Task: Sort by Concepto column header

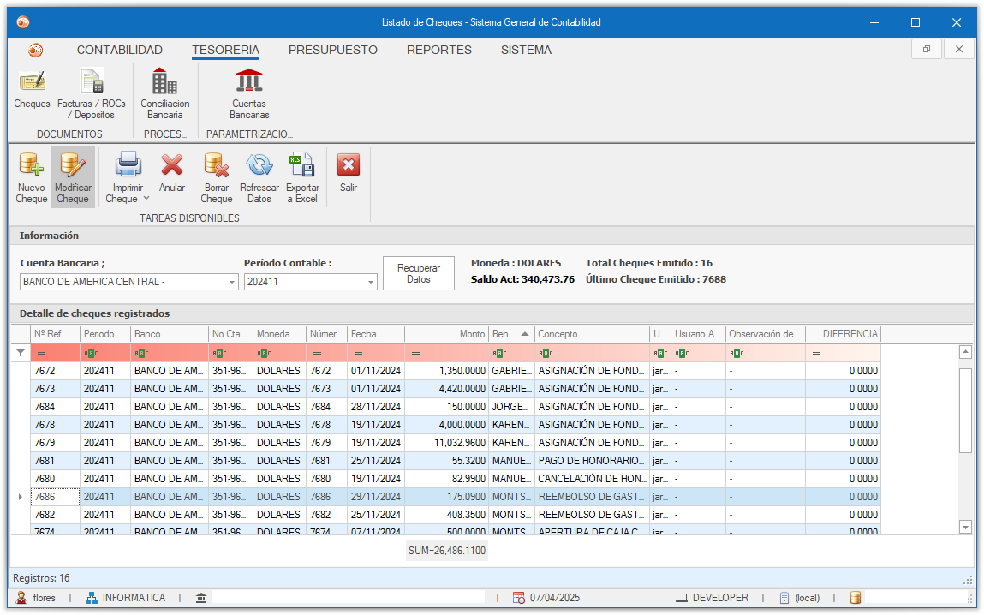Action: pos(593,335)
